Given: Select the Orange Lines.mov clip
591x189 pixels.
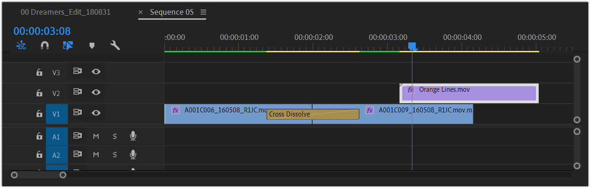Looking at the screenshot, I should (x=469, y=93).
